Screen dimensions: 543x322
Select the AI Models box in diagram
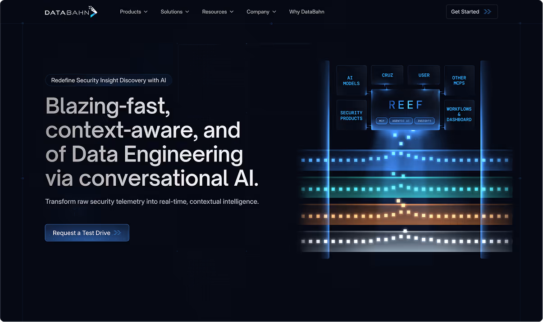[x=351, y=80]
